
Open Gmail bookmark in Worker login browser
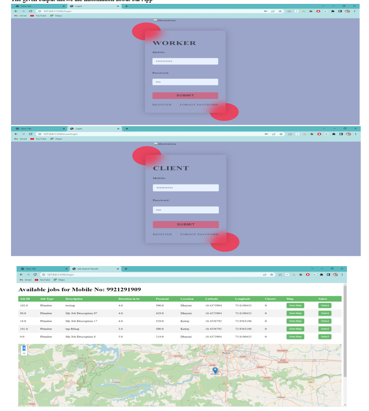[x=20, y=16]
